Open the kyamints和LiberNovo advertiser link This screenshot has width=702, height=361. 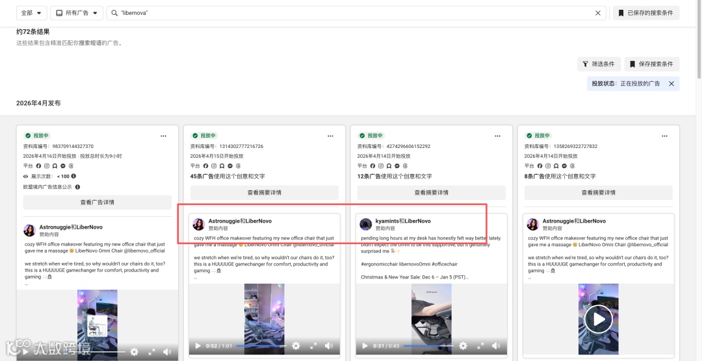(404, 221)
